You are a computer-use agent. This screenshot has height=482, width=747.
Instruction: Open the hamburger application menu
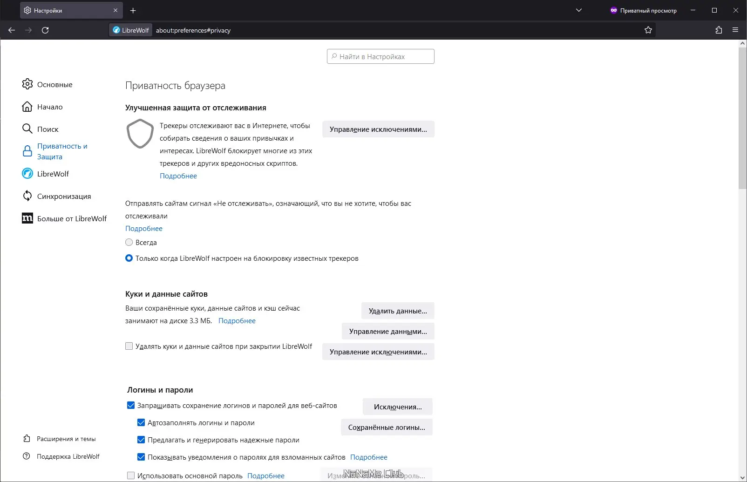735,30
